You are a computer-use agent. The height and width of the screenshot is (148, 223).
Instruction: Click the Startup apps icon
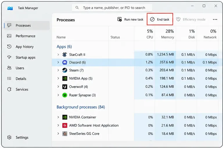9,57
